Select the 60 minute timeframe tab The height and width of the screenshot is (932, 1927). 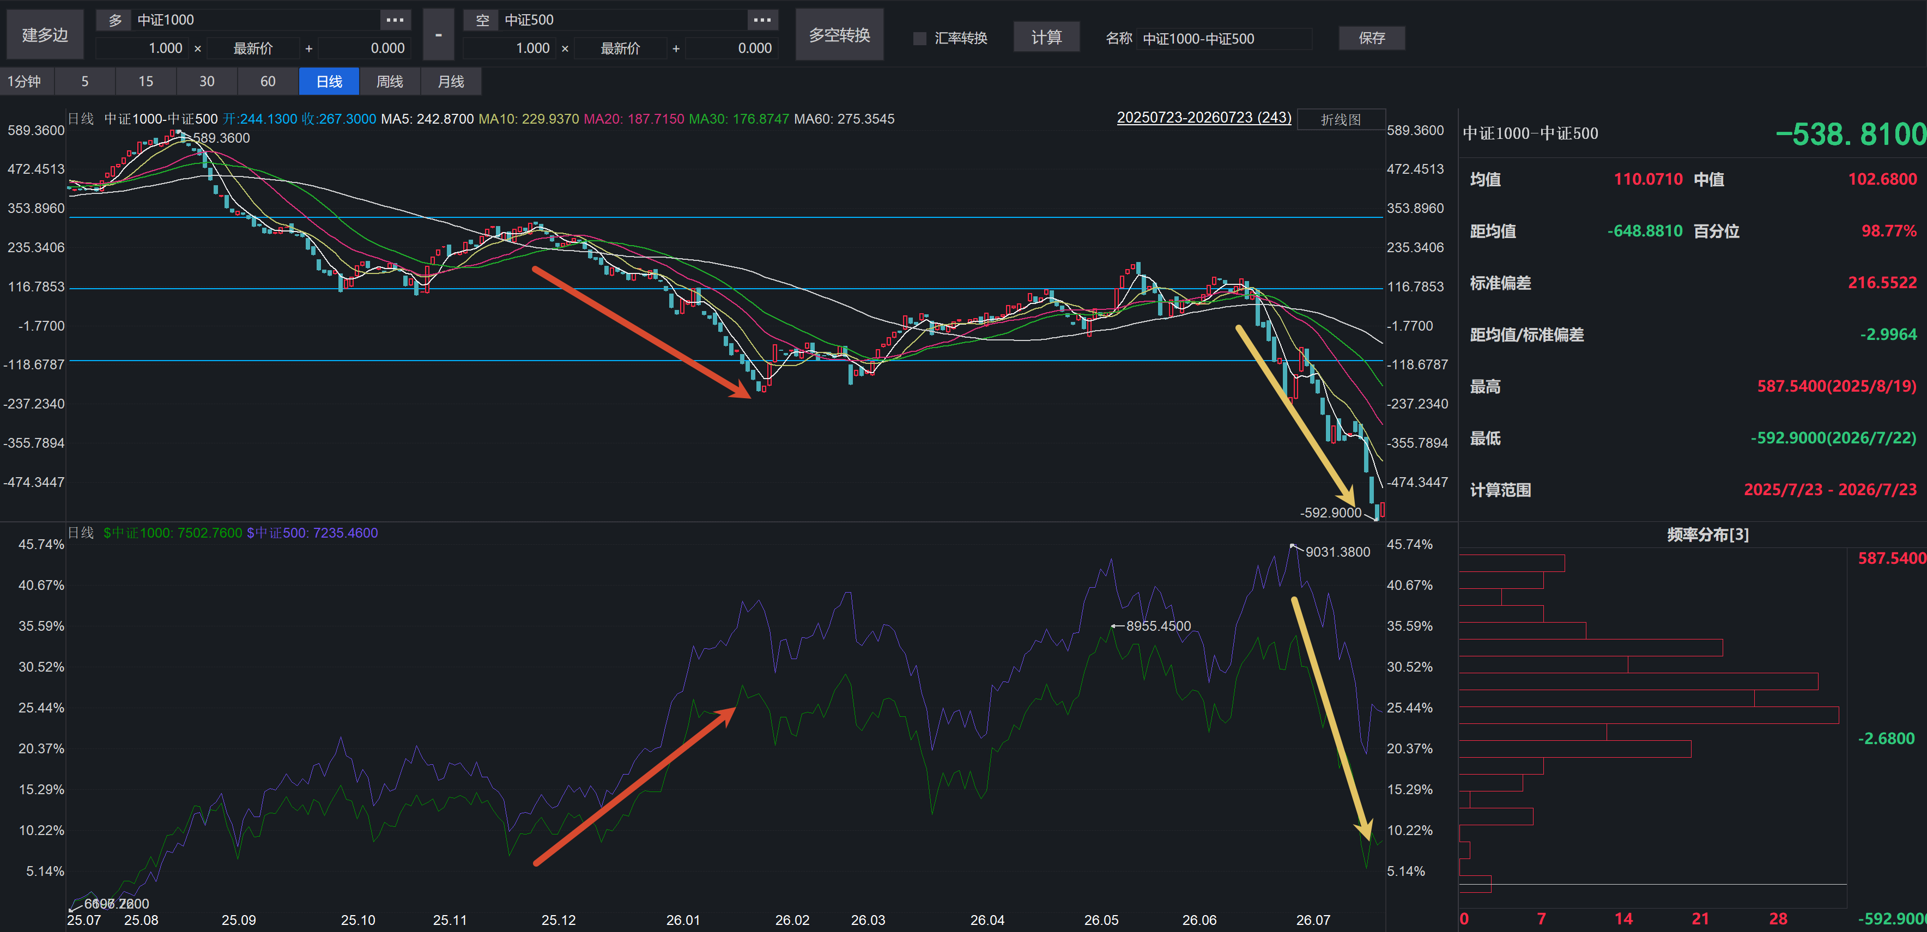[268, 82]
